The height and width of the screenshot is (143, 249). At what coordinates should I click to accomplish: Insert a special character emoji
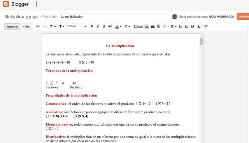159,26
